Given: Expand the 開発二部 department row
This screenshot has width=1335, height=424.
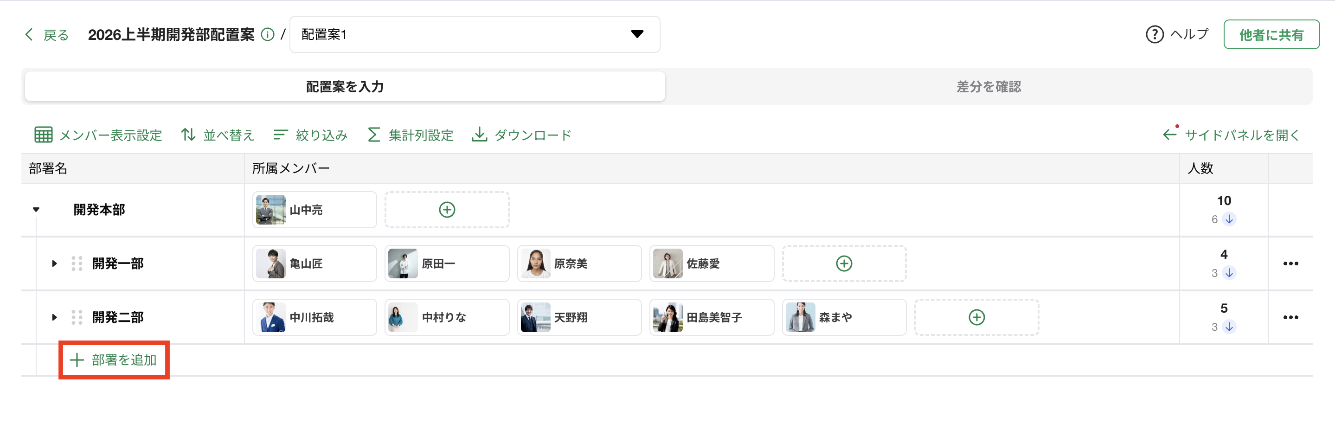Looking at the screenshot, I should [54, 317].
